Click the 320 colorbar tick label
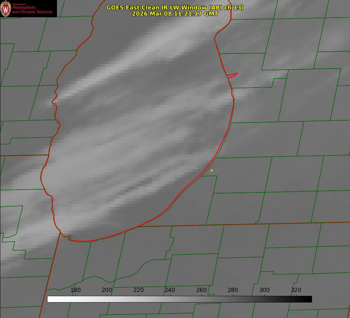Viewport: 350px width, 318px height. pos(296,290)
